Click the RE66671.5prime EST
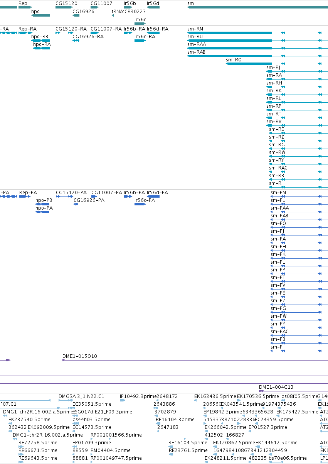This screenshot has height=464, width=328. point(20,454)
